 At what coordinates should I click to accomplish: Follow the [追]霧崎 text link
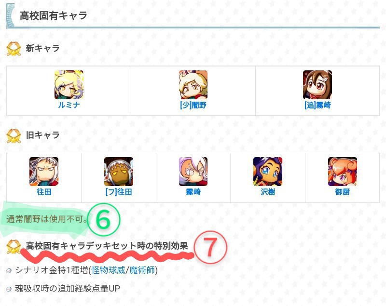tap(317, 105)
